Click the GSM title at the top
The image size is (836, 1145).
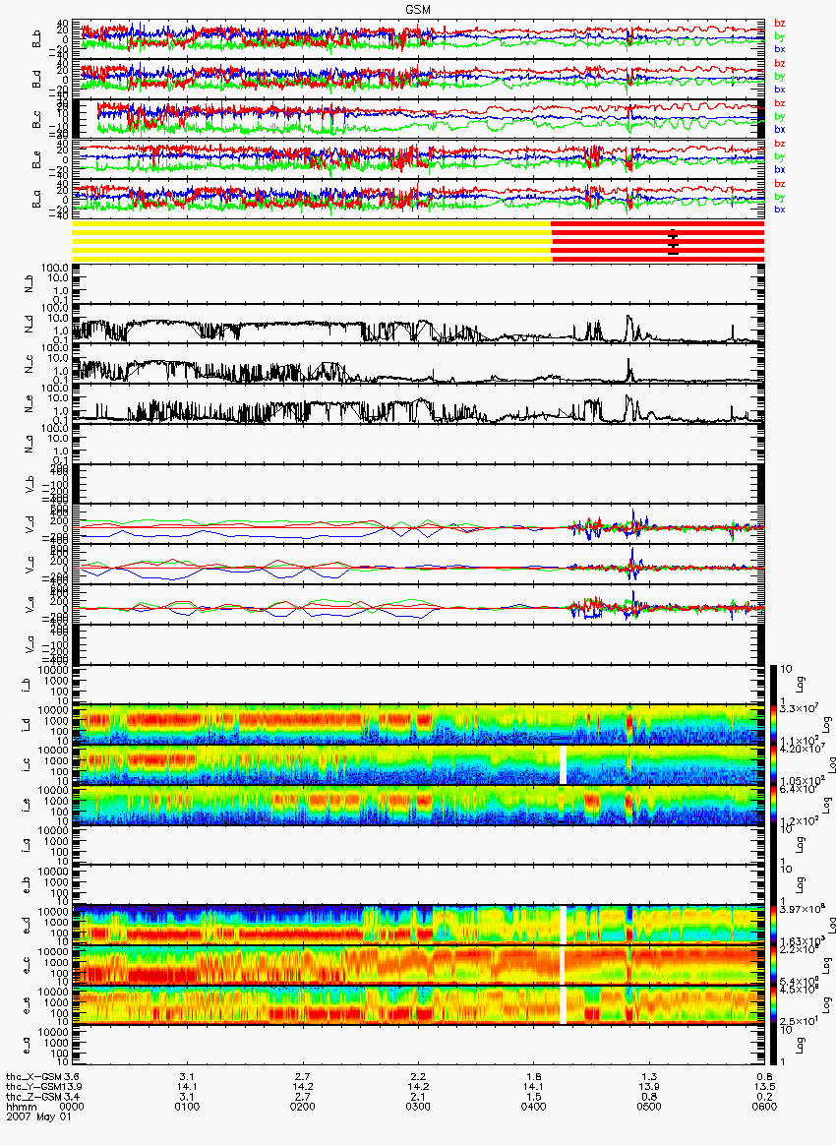tap(418, 8)
